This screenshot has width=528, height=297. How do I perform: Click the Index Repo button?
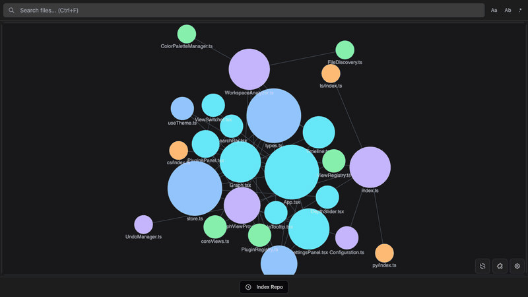pyautogui.click(x=264, y=287)
